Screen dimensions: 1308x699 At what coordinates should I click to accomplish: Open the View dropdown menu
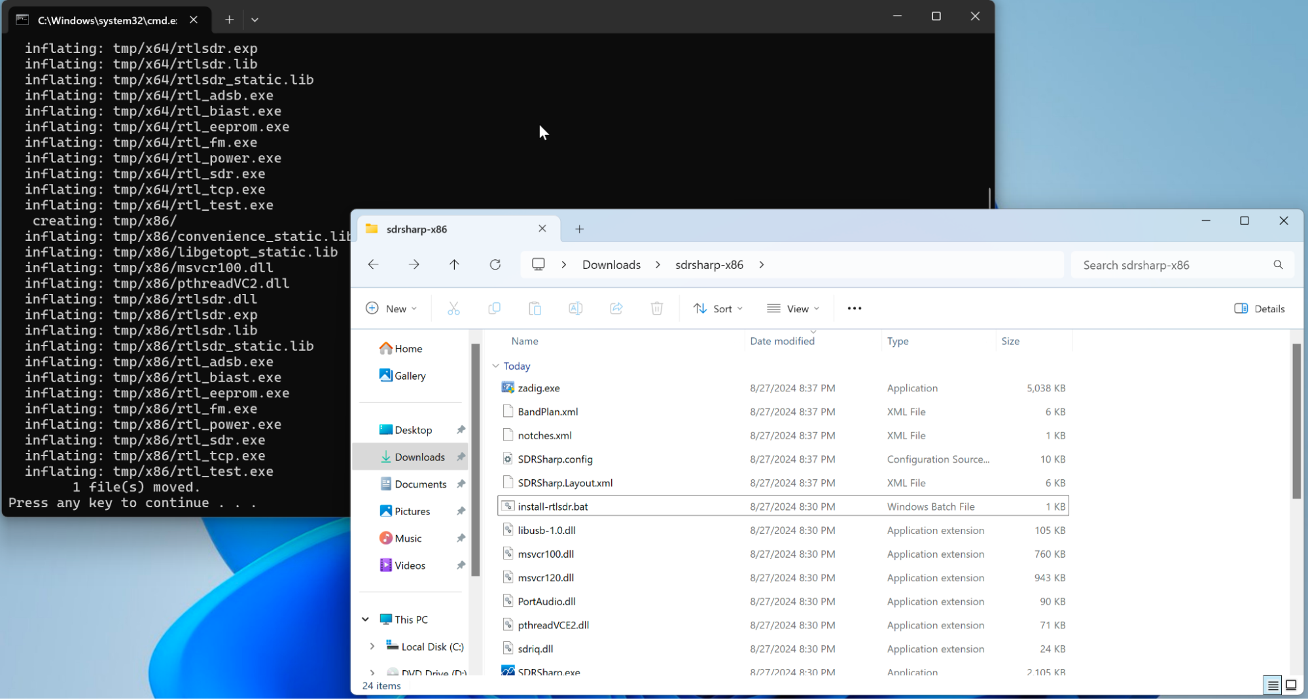click(x=792, y=308)
